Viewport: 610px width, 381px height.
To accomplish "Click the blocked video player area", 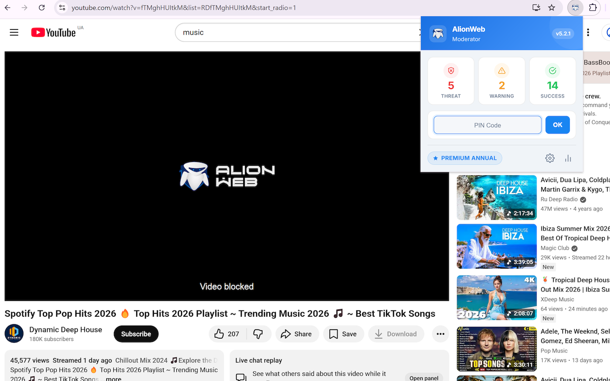I will tap(227, 176).
